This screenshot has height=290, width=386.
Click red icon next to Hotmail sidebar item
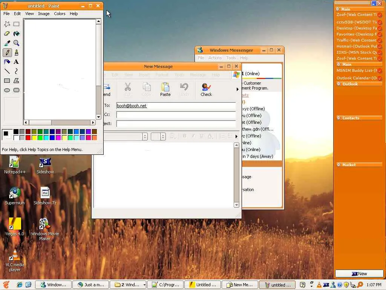(x=380, y=46)
